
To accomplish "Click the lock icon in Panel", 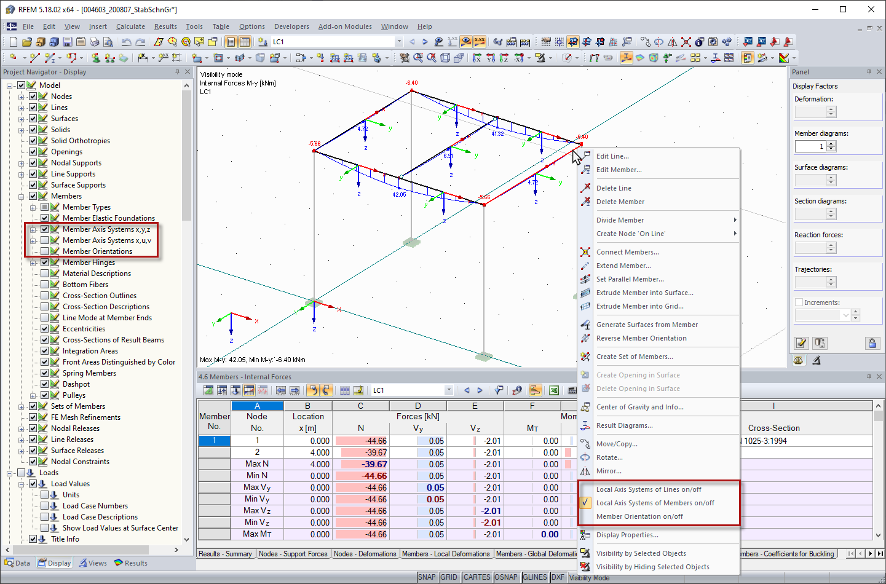I will (872, 343).
